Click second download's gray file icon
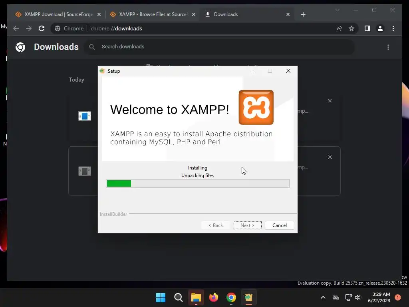This screenshot has width=409, height=307. point(85,171)
